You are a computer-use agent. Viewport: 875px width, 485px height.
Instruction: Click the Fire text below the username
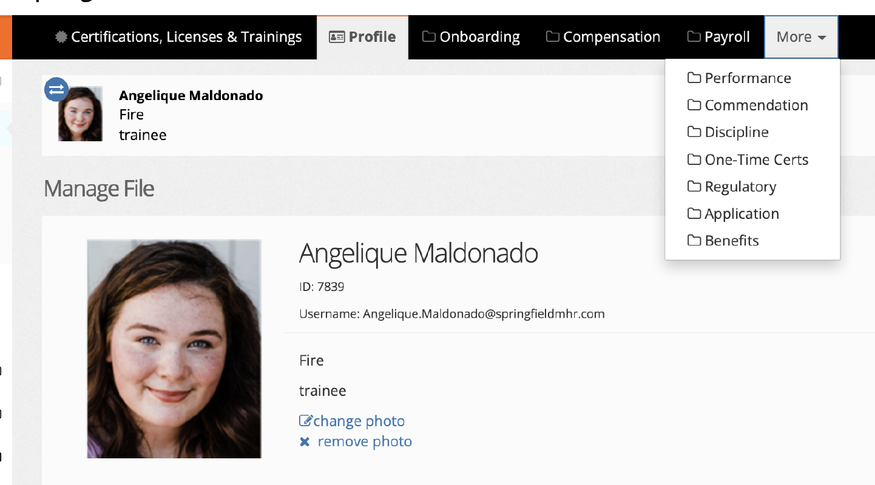click(x=311, y=361)
